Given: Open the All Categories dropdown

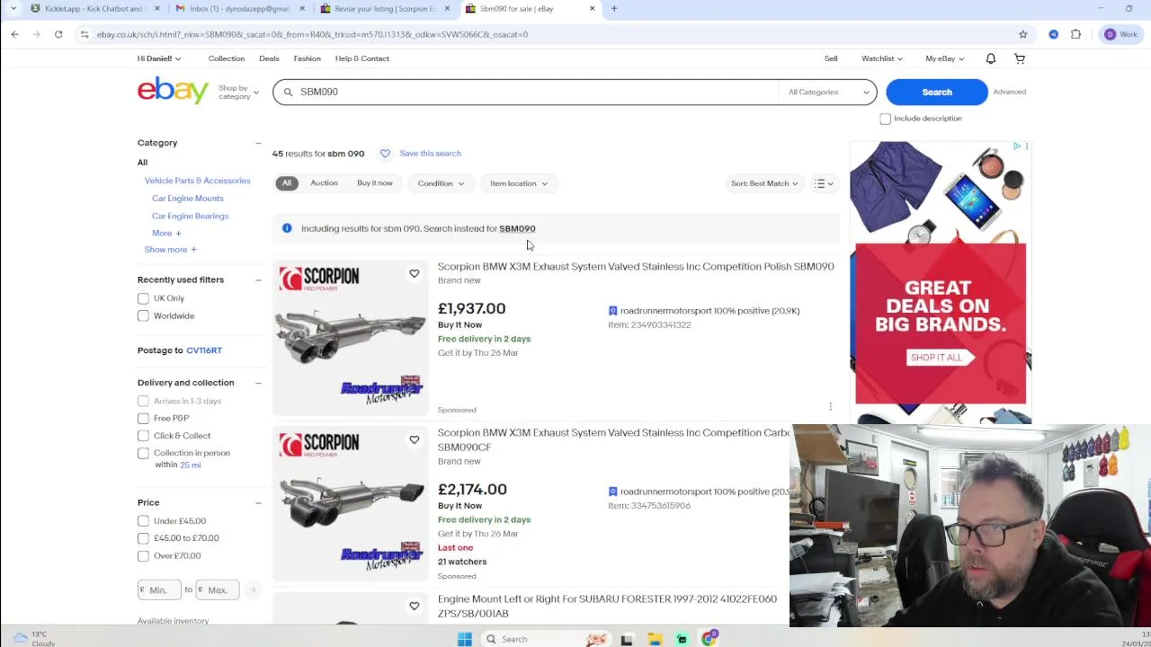Looking at the screenshot, I should [x=827, y=92].
